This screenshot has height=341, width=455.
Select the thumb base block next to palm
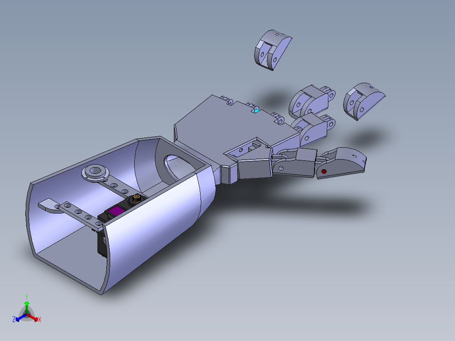pos(255,169)
